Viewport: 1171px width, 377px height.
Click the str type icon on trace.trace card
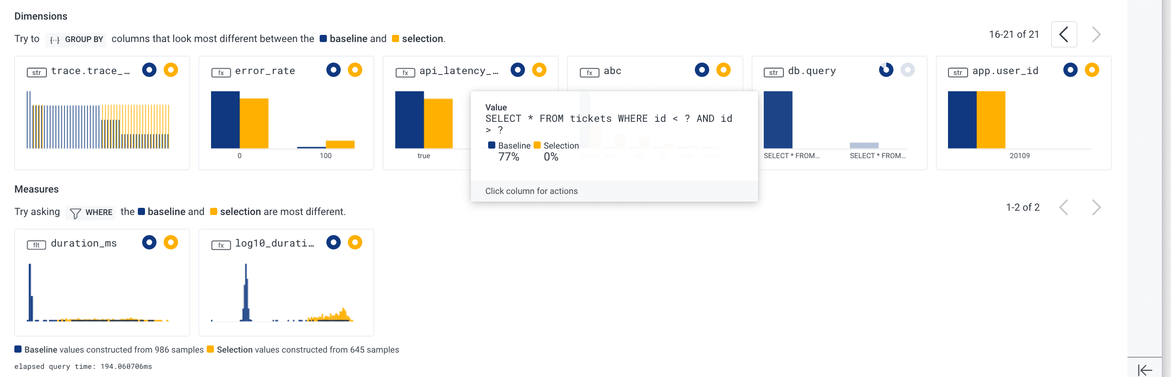(x=37, y=73)
